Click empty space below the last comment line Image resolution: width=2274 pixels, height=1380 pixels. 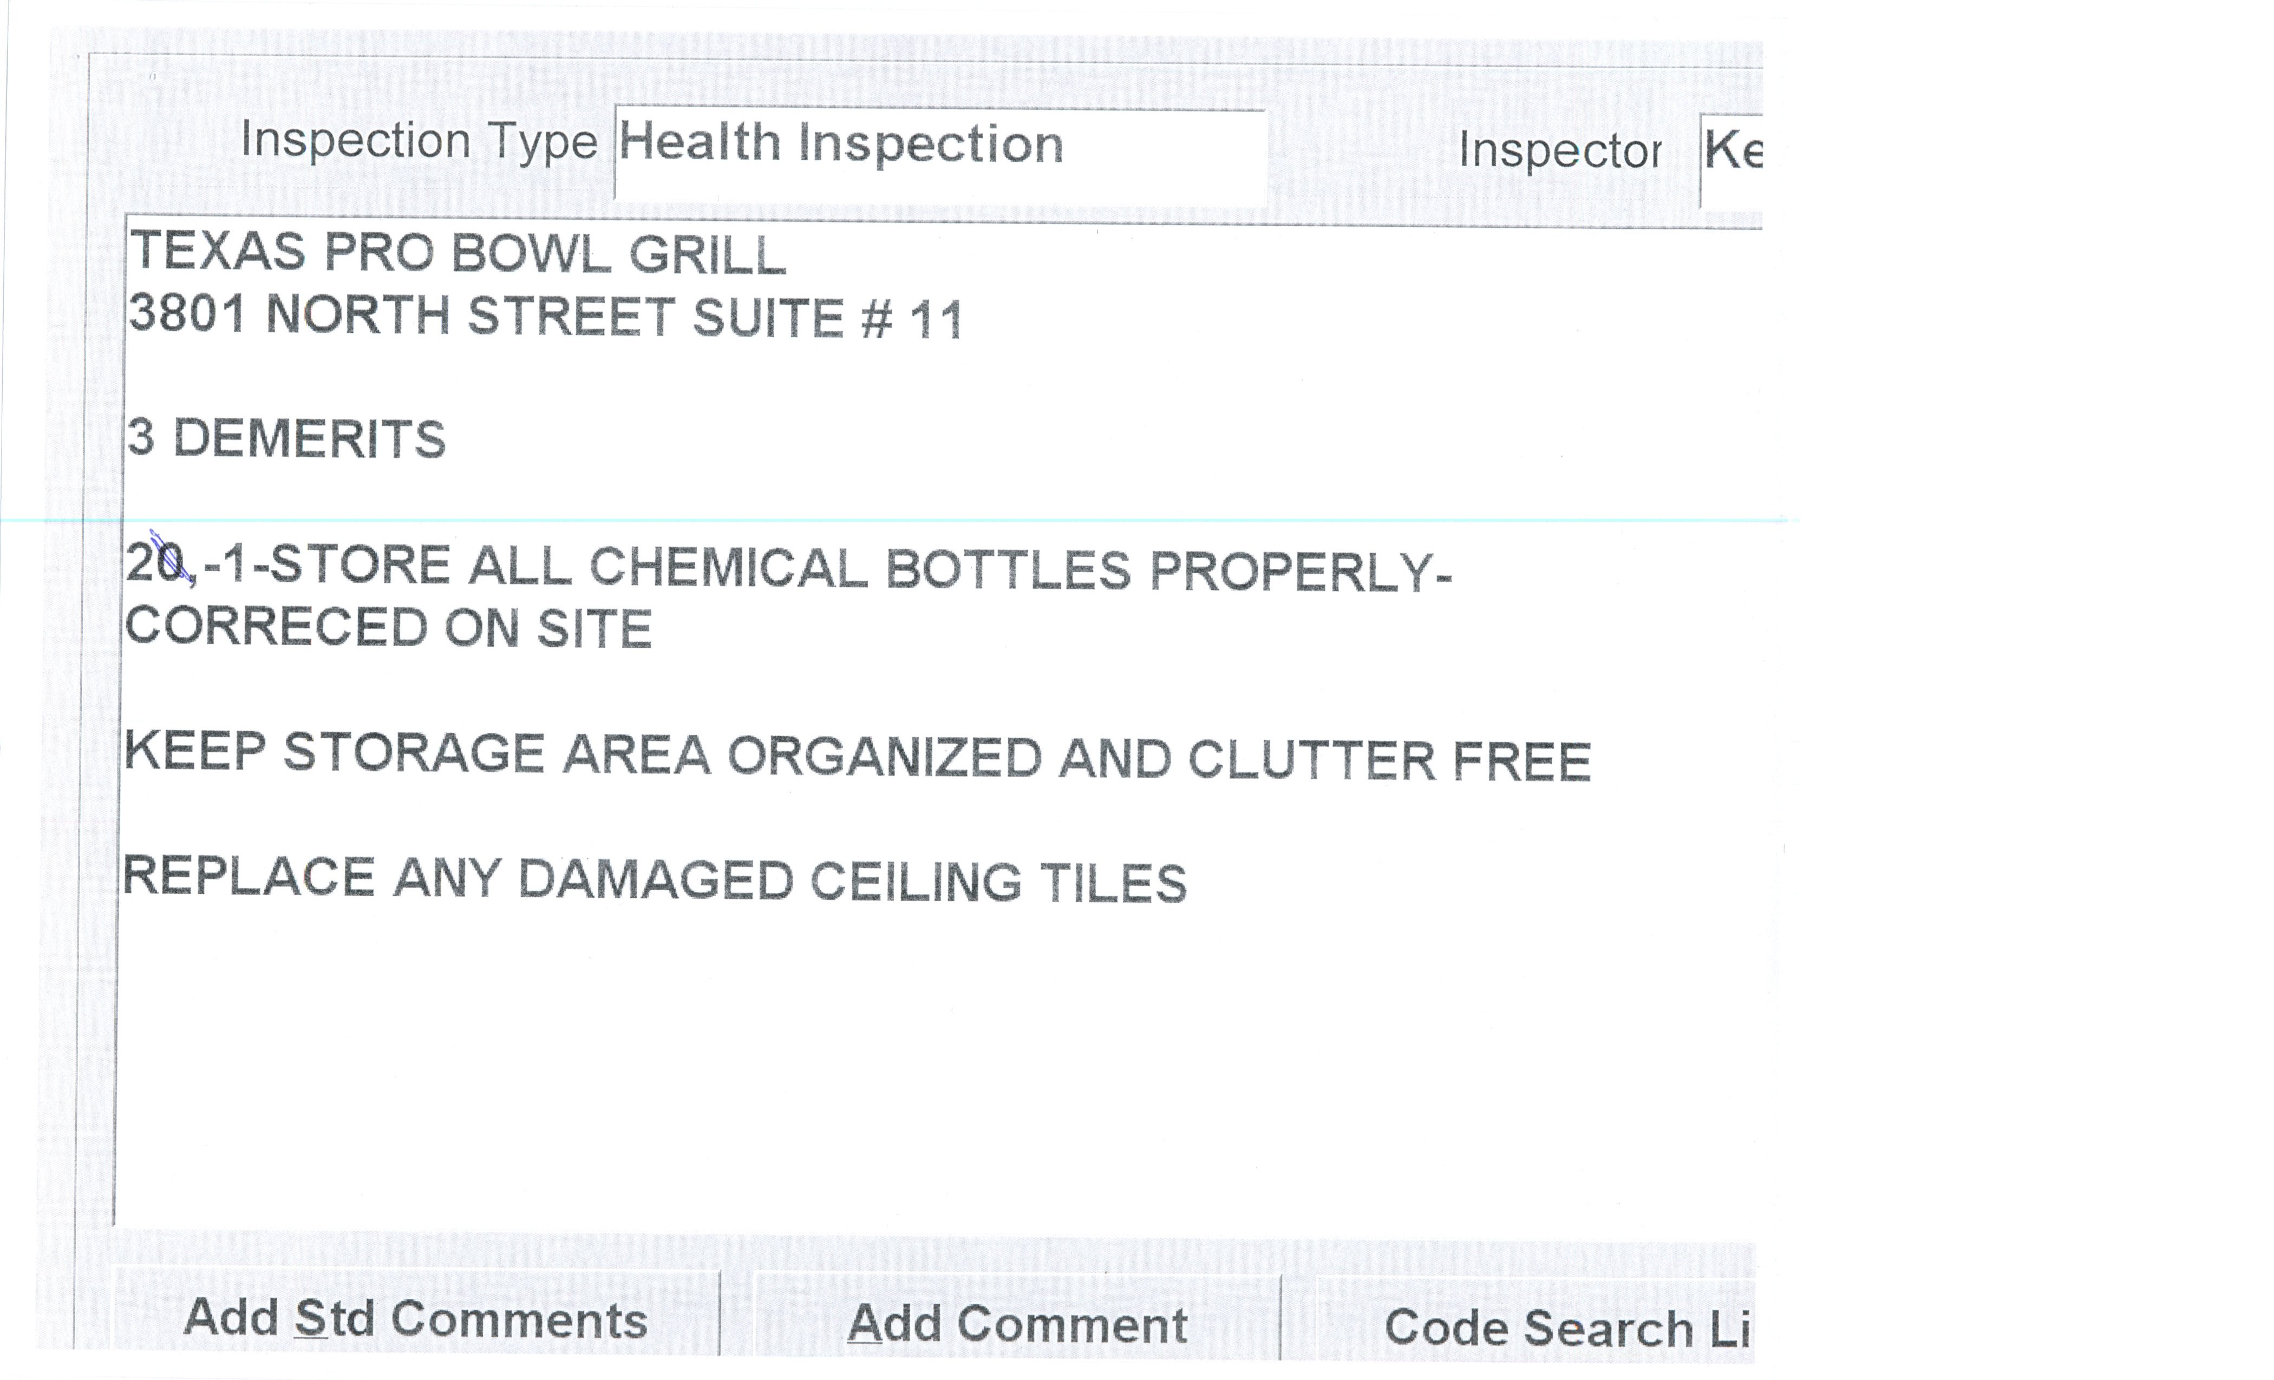[x=831, y=1061]
